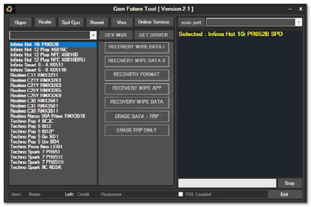Click the RECOVERY FORMAT button
Image resolution: width=311 pixels, height=207 pixels.
click(136, 75)
